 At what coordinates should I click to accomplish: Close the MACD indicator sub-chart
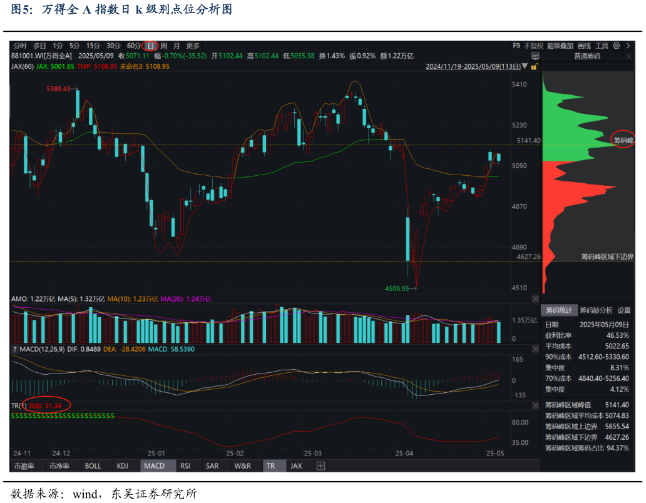click(x=535, y=349)
